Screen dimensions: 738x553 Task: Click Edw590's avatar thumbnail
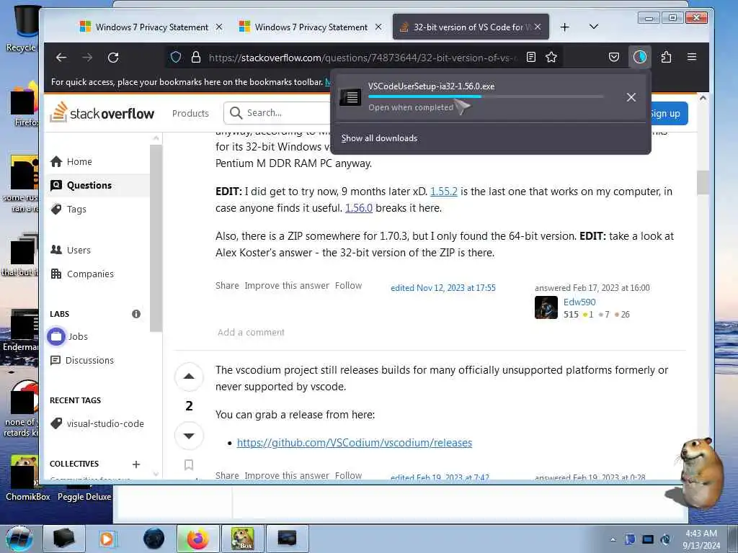(546, 307)
